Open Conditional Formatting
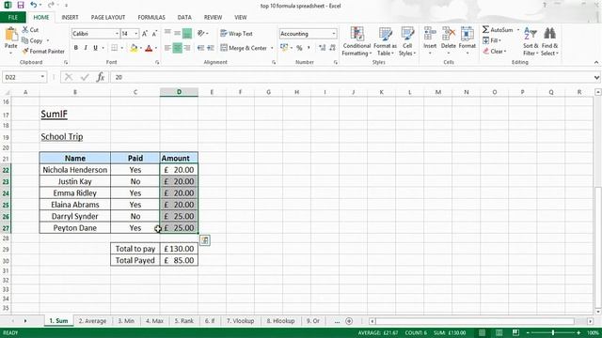 356,41
